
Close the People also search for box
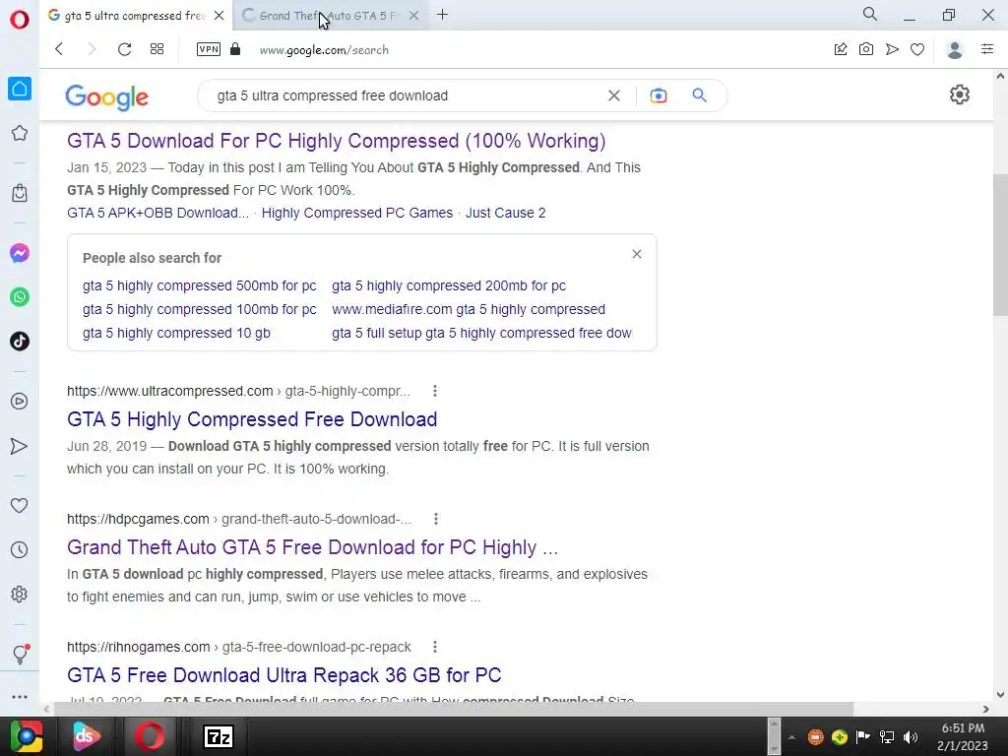point(637,254)
